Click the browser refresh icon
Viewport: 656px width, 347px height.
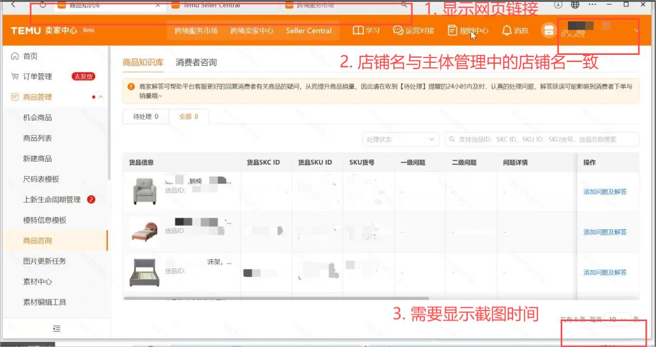(x=43, y=5)
